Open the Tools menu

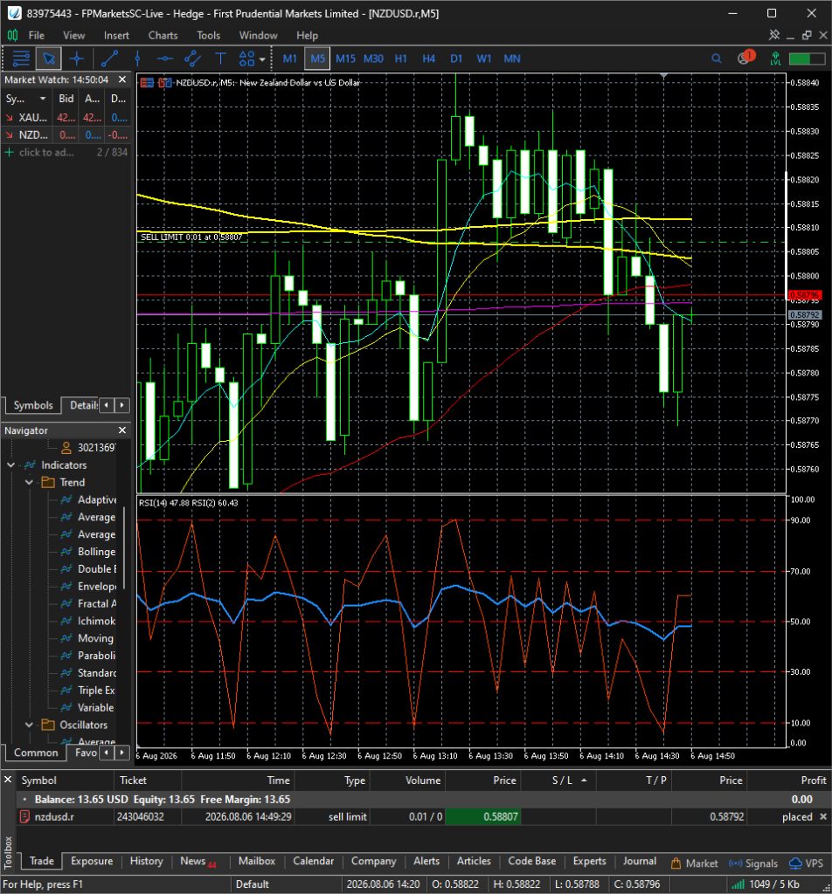tap(208, 35)
